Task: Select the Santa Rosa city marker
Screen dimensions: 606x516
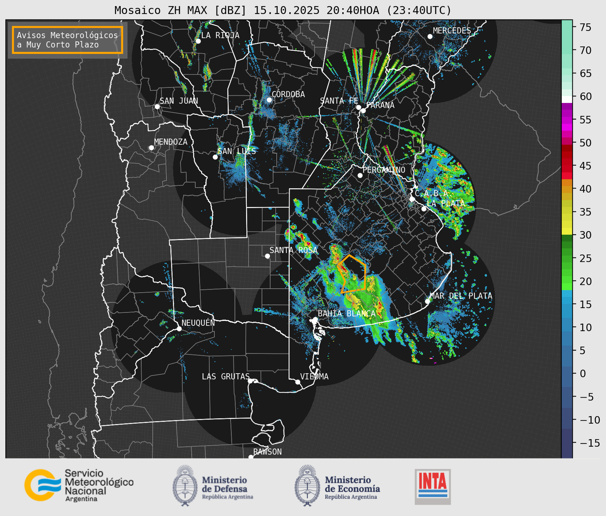Action: tap(267, 256)
